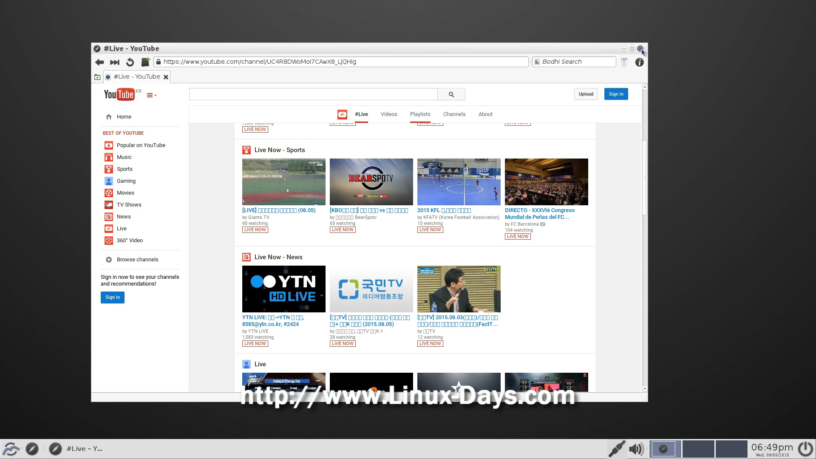Switch to the Channels tab

tap(454, 114)
